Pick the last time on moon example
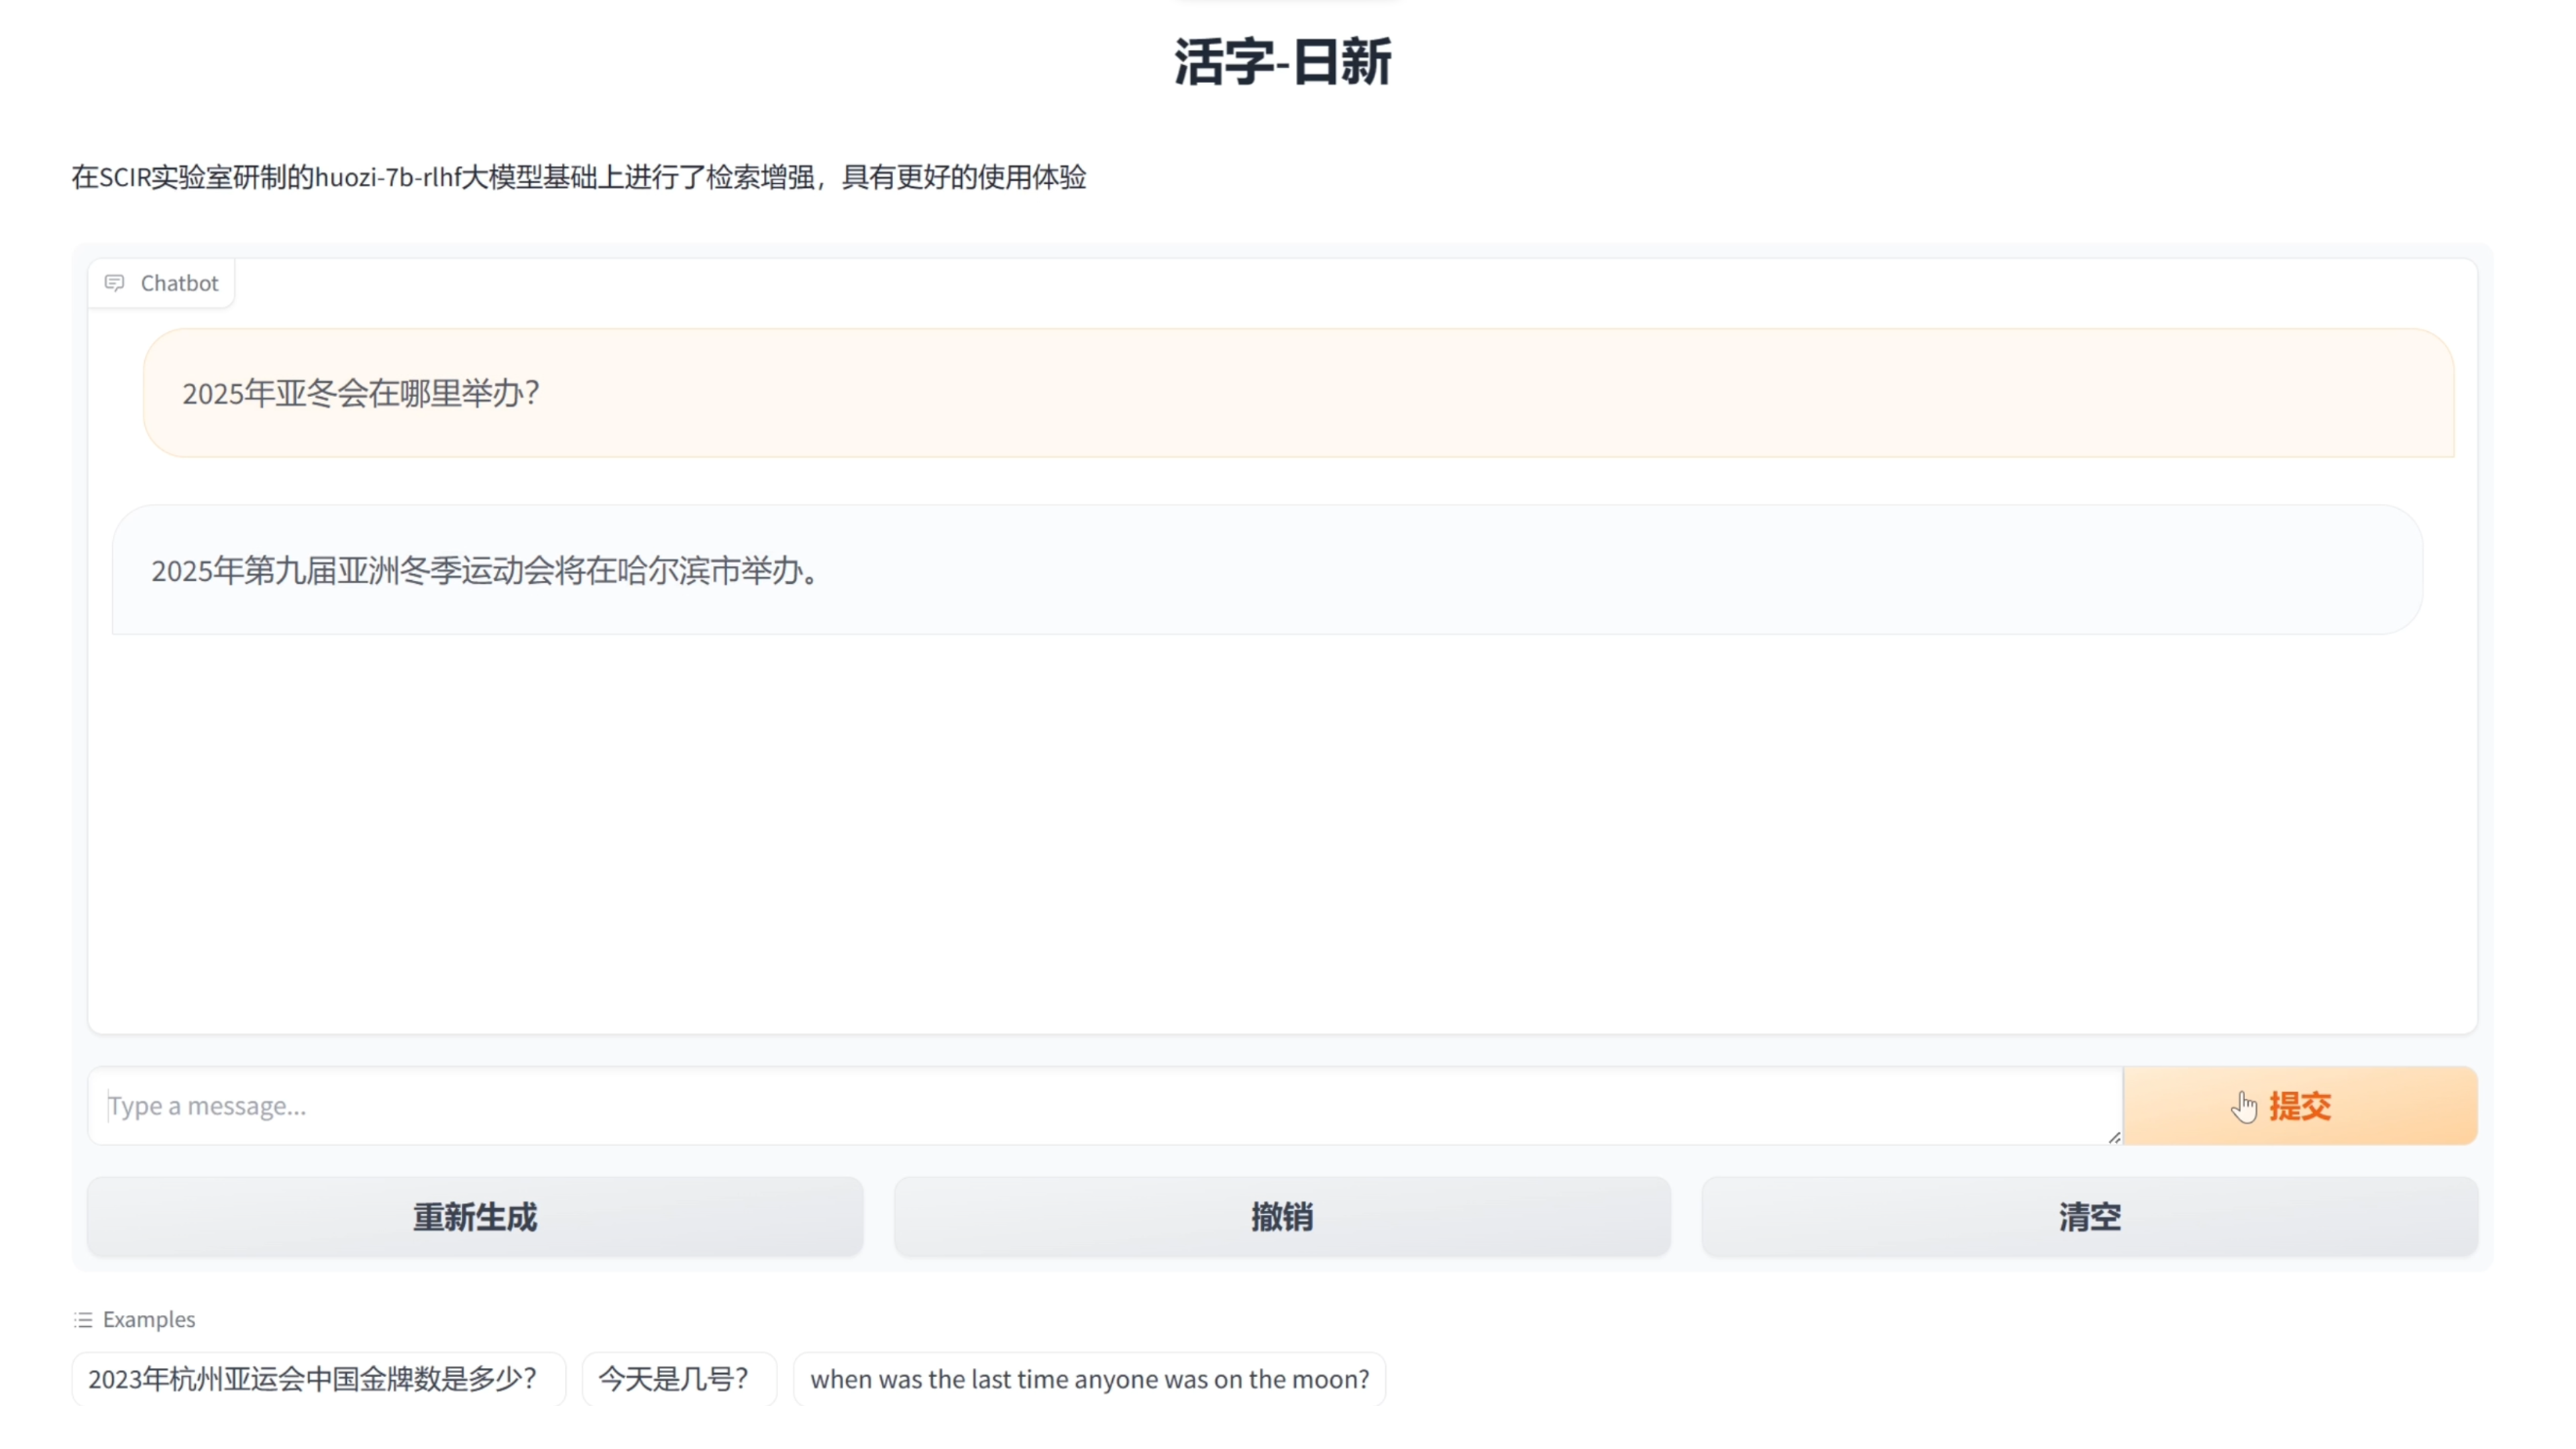This screenshot has width=2576, height=1449. [x=1089, y=1379]
